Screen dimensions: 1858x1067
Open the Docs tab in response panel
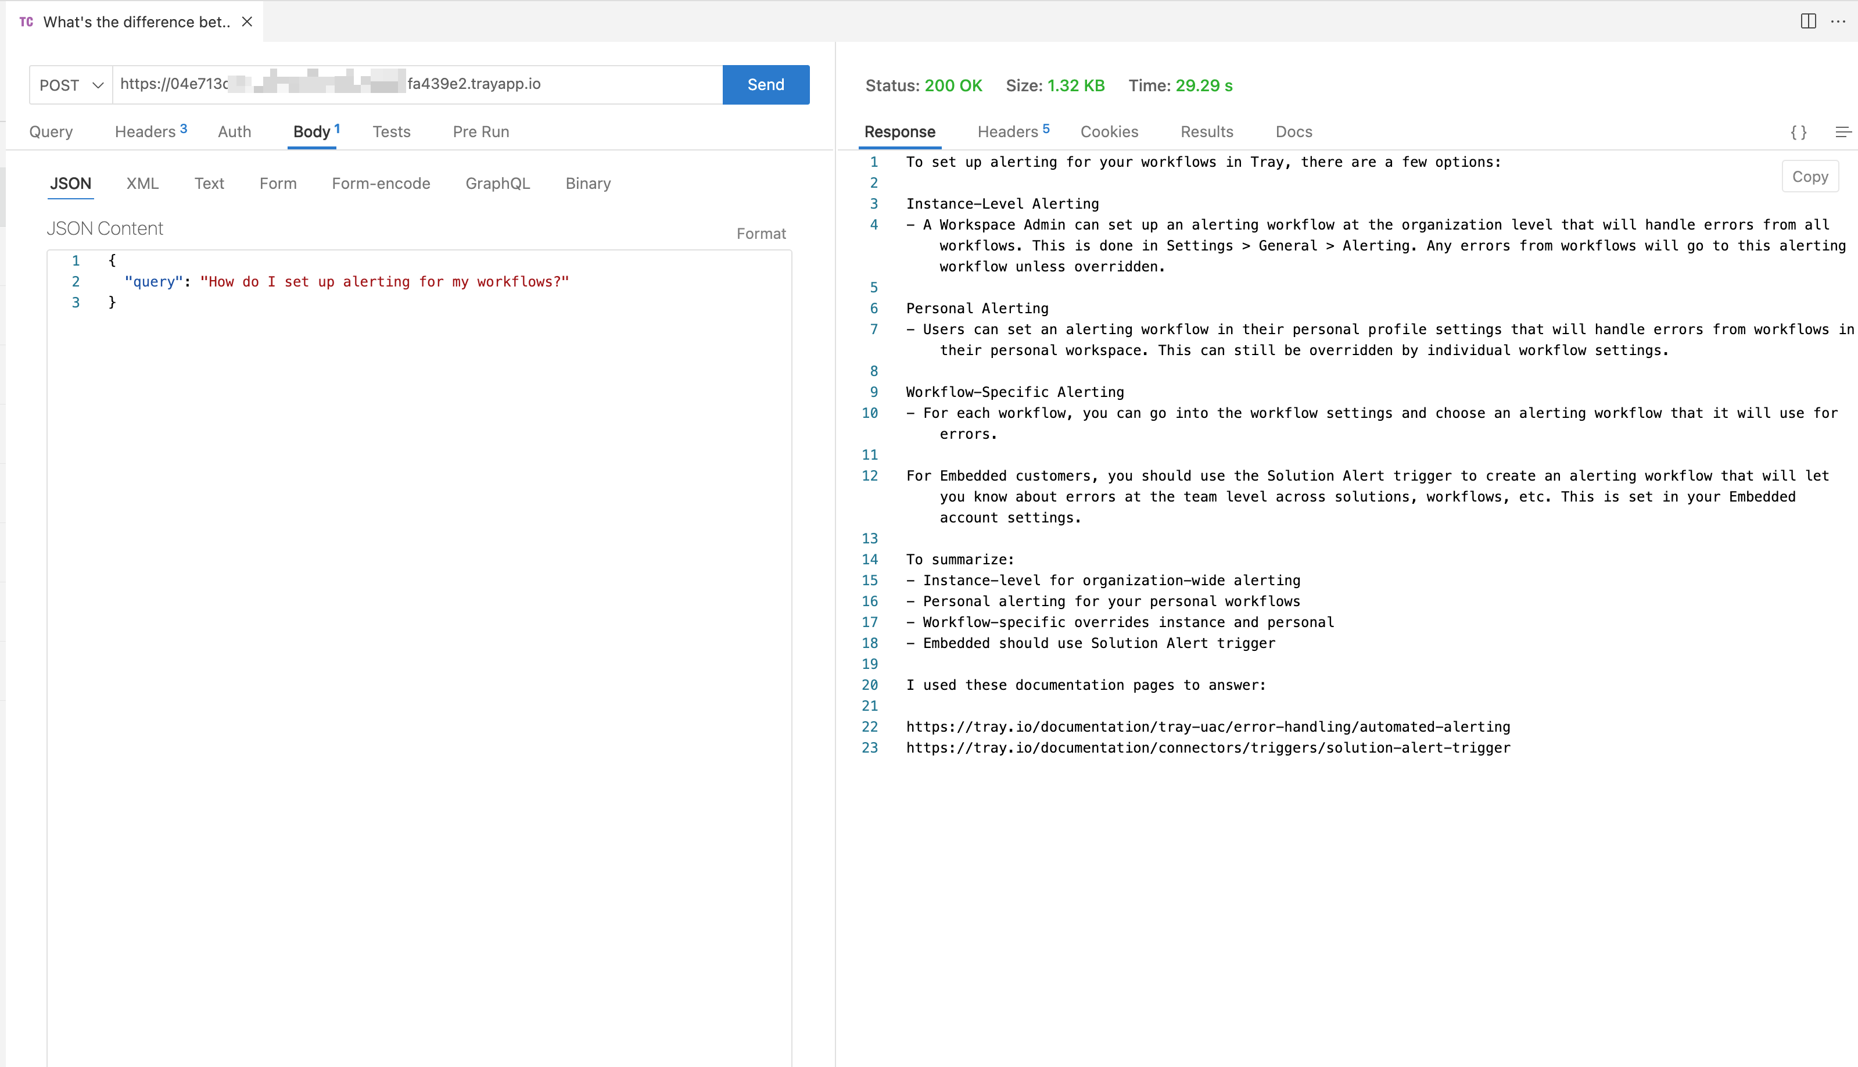pyautogui.click(x=1293, y=132)
